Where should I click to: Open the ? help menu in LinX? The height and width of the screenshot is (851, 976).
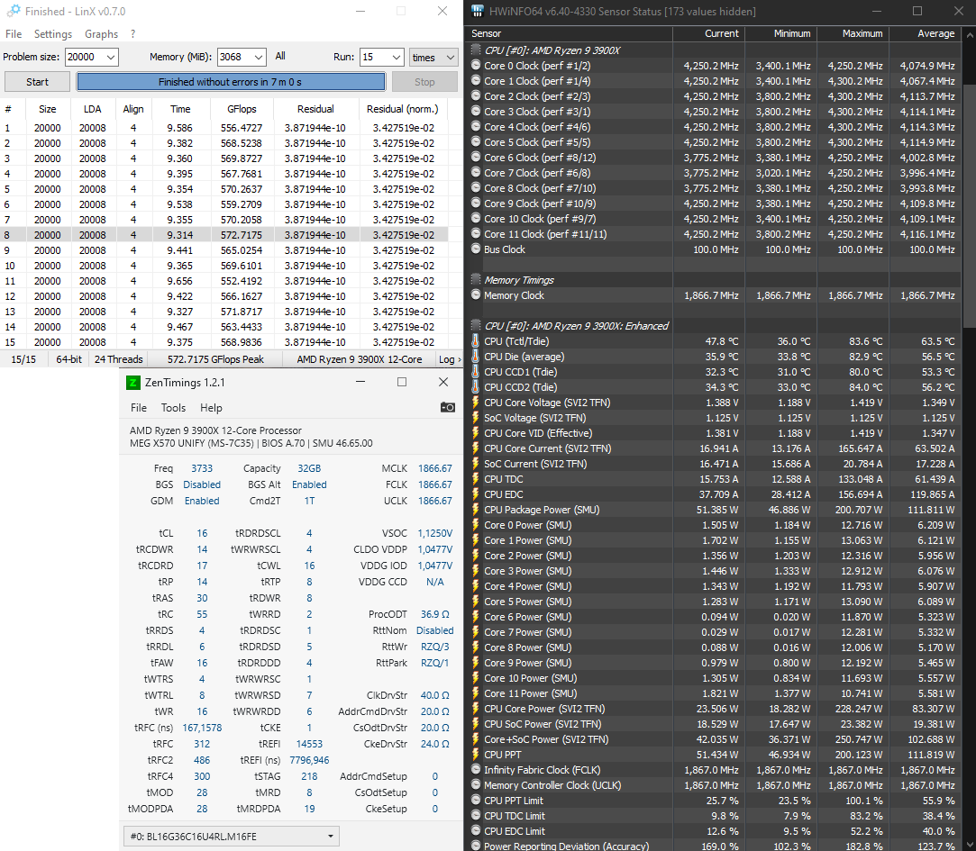133,34
